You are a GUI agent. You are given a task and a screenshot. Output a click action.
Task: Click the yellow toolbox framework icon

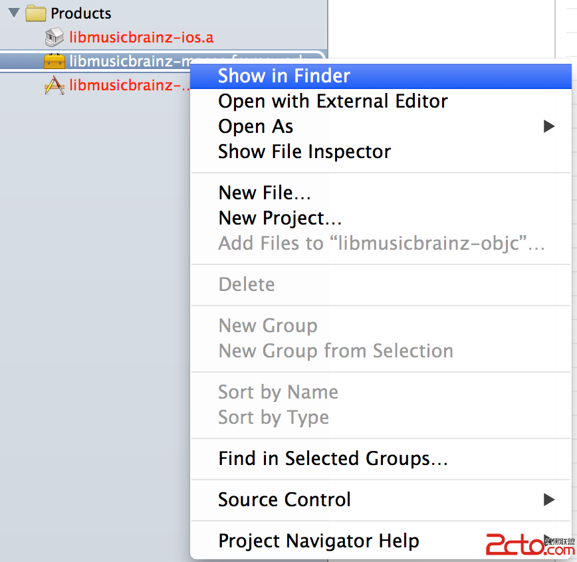click(55, 61)
